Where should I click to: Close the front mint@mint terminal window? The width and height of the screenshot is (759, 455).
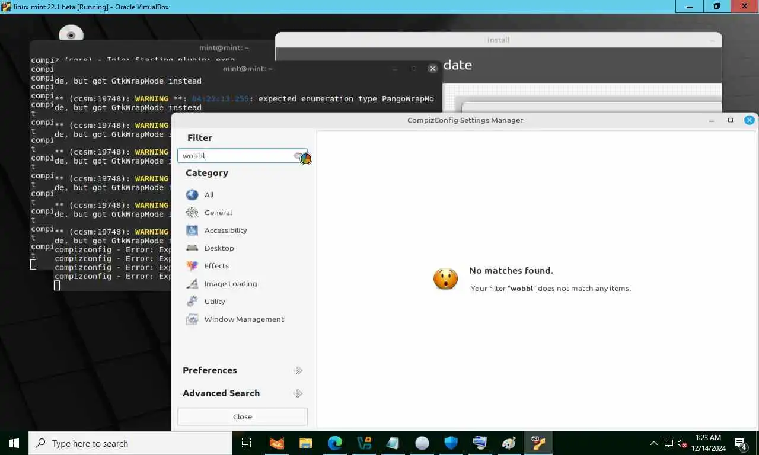[x=433, y=69]
